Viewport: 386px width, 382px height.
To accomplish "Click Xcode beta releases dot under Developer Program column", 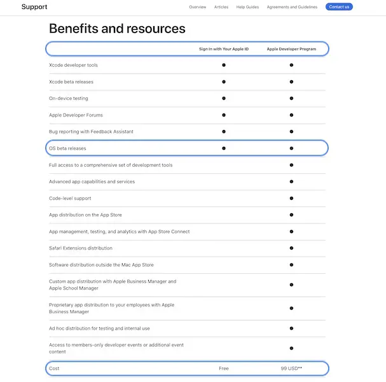I will point(291,81).
